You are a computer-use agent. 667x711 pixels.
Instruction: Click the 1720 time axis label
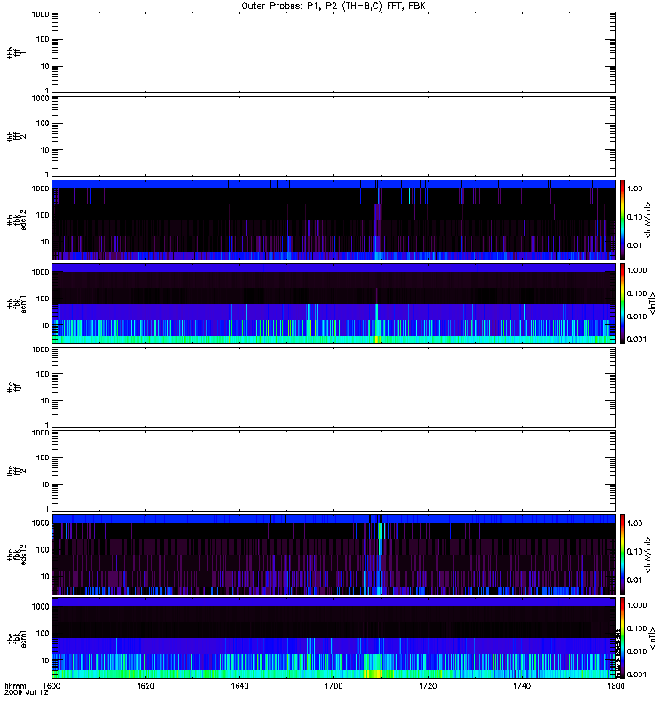click(x=428, y=685)
